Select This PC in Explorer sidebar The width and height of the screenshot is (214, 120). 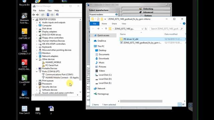[101, 46]
